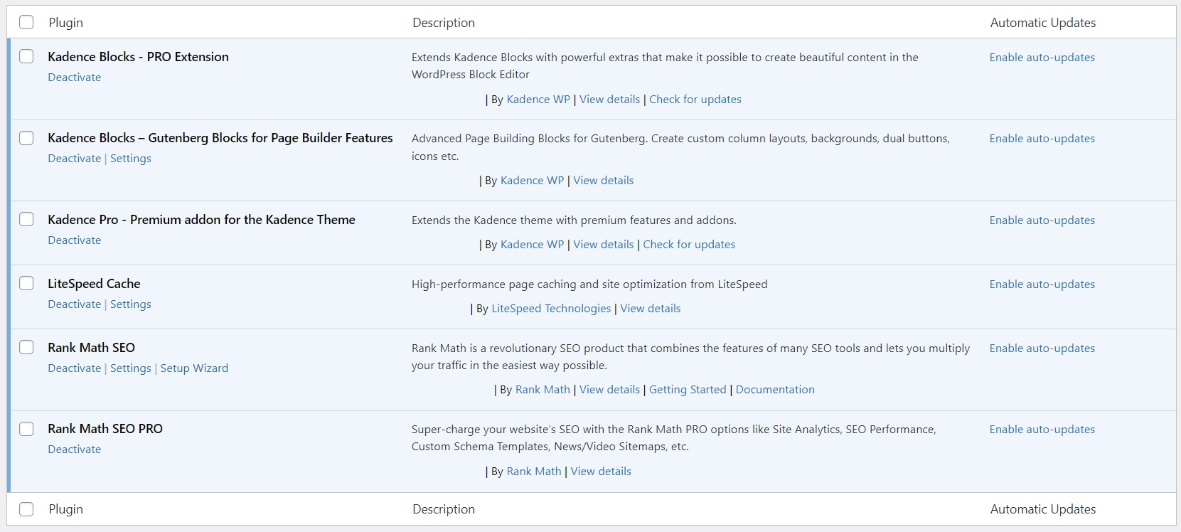Viewport: 1181px width, 532px height.
Task: Deactivate Kadence Blocks Gutenberg Blocks plugin
Action: coord(75,159)
